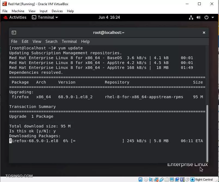
Task: Open VirtualBox File menu
Action: coord(5,11)
